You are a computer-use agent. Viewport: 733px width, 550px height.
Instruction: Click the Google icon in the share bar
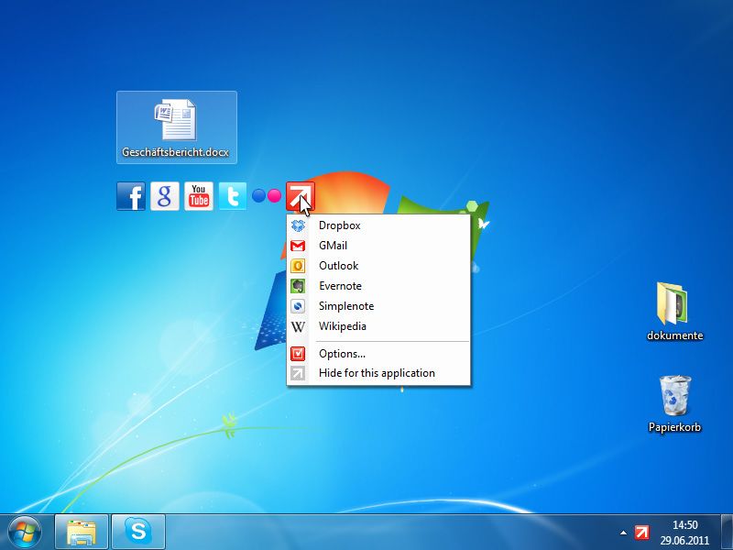click(165, 196)
